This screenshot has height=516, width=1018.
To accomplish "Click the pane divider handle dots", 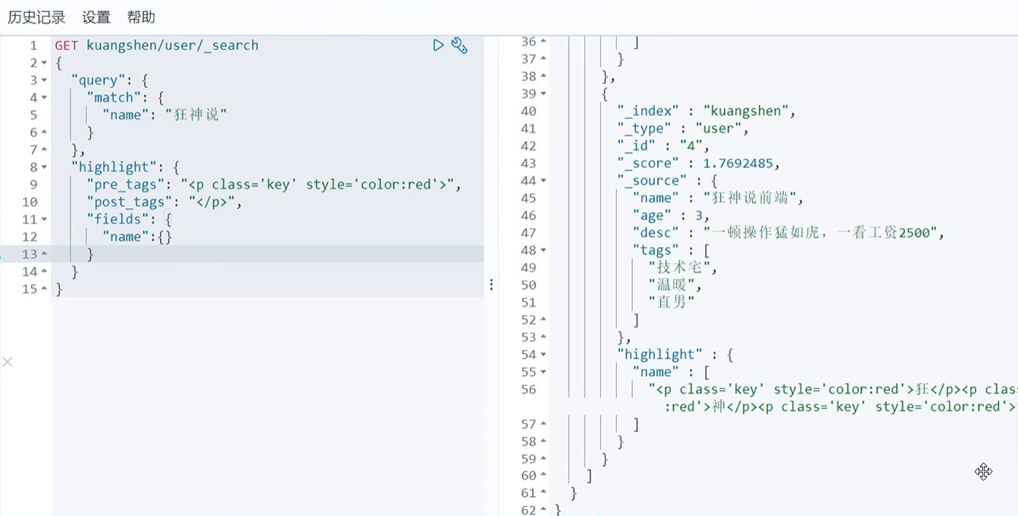I will (x=491, y=285).
